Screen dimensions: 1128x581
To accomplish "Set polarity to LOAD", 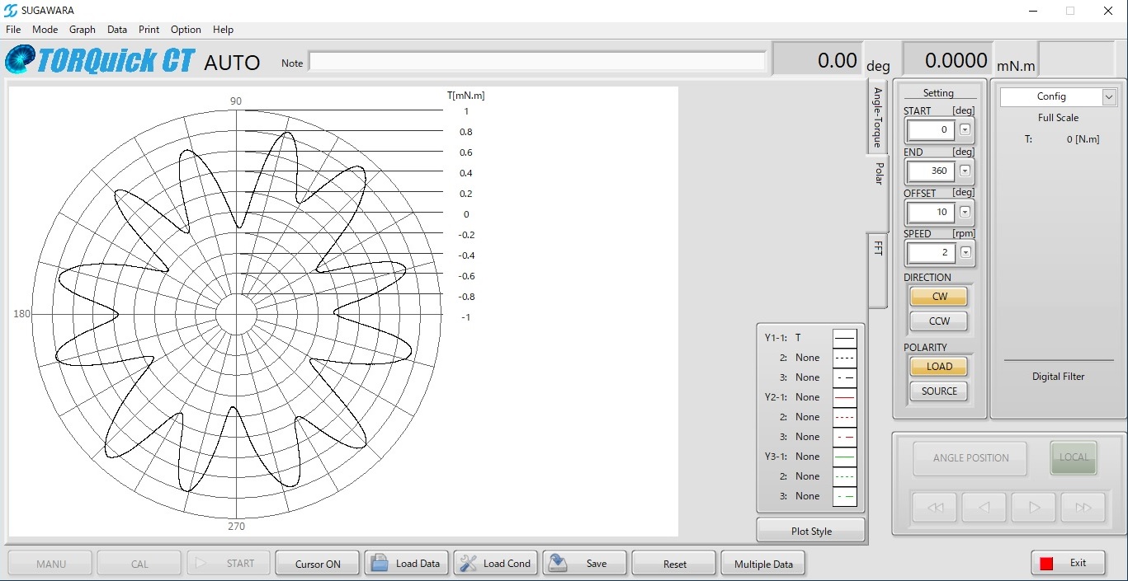I will tap(939, 367).
